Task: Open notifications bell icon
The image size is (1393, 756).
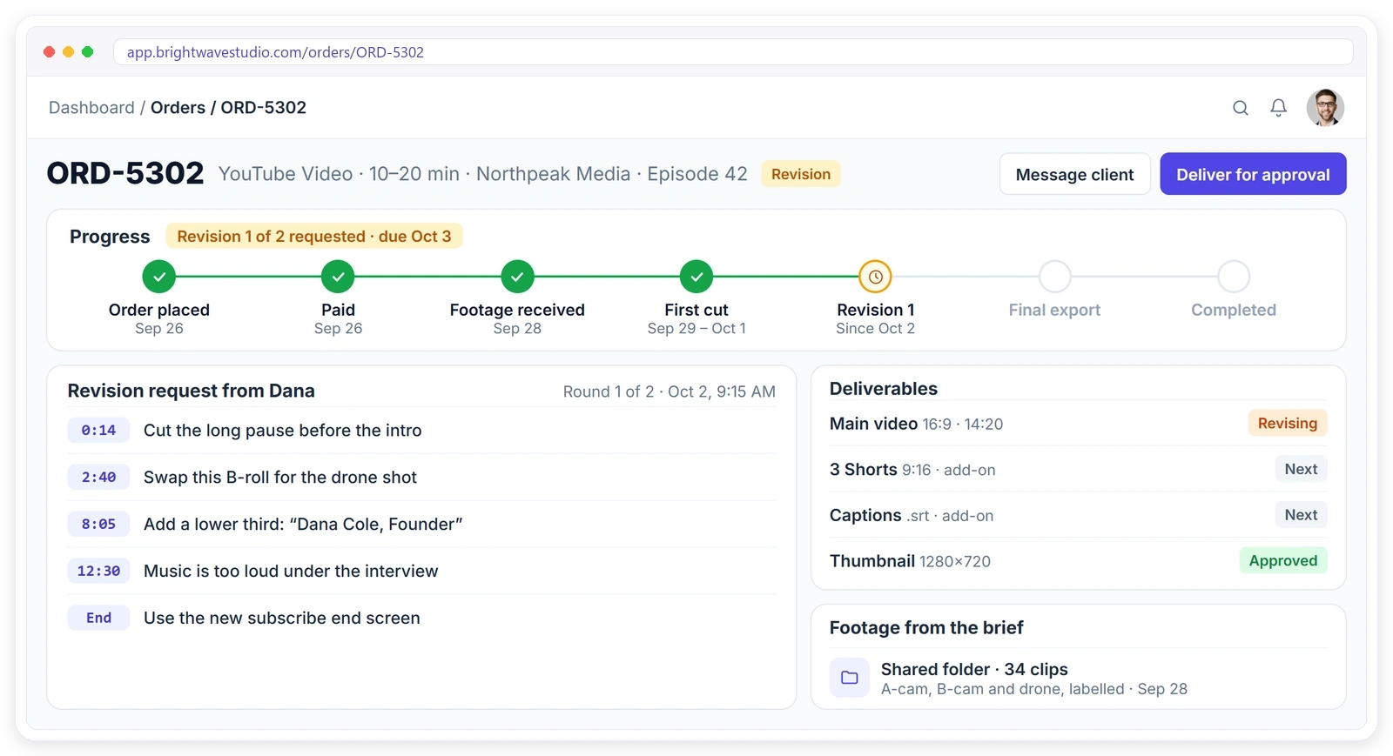Action: tap(1278, 108)
